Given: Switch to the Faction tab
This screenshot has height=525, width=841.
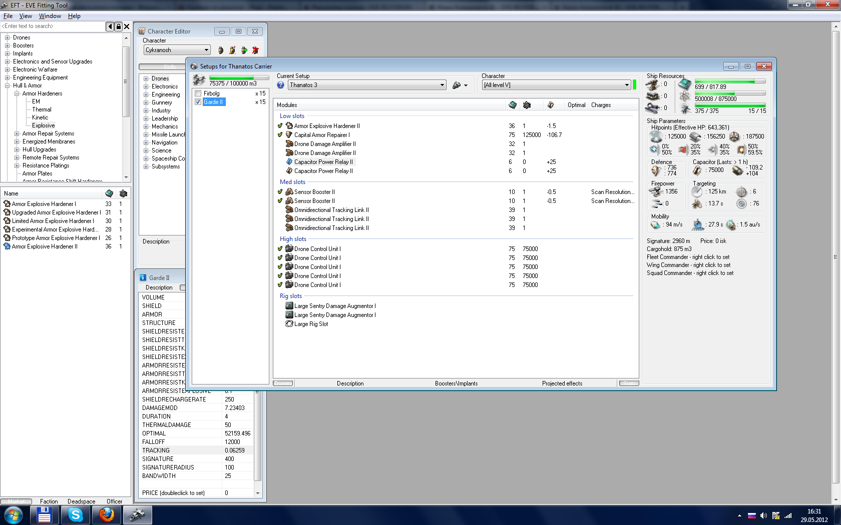Looking at the screenshot, I should pyautogui.click(x=49, y=501).
